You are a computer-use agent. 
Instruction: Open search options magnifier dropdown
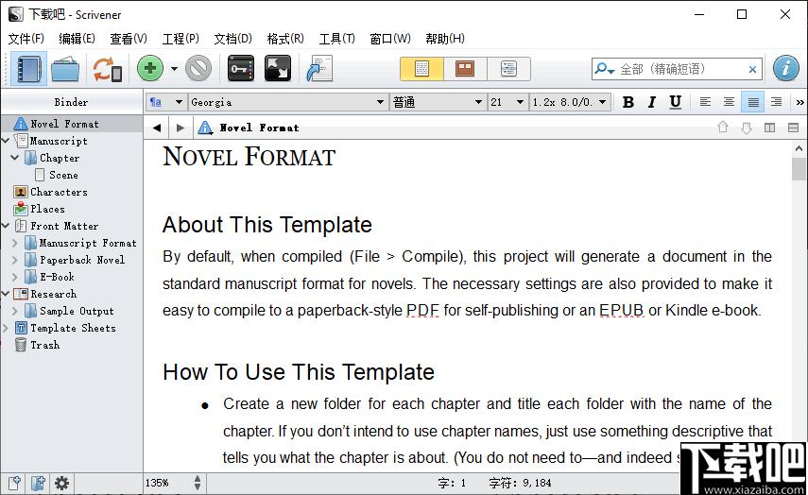pos(604,69)
